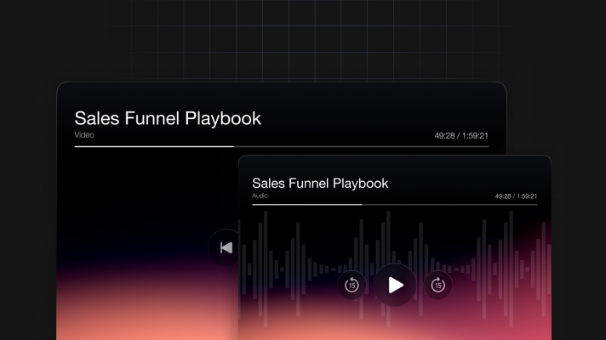Play the Sales Funnel Playbook audio

click(395, 285)
